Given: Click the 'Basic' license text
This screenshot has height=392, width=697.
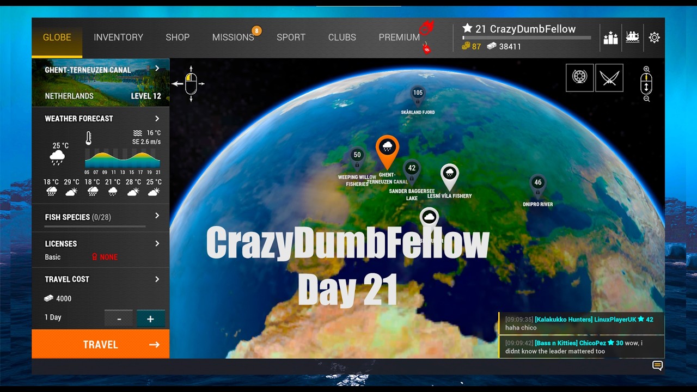Looking at the screenshot, I should (53, 257).
